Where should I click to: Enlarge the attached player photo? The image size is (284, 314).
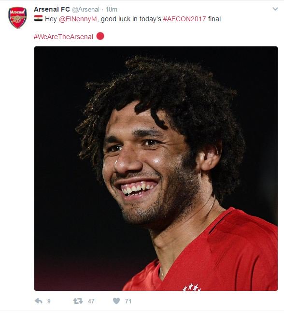tap(156, 169)
